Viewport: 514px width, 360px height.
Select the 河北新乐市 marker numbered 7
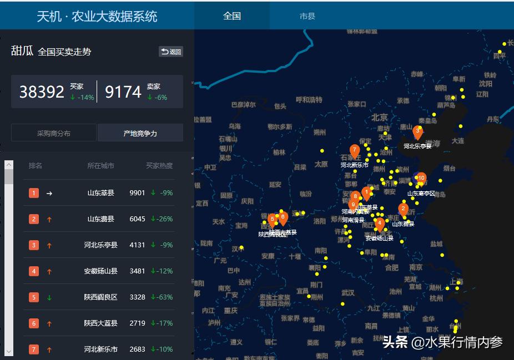click(x=355, y=150)
